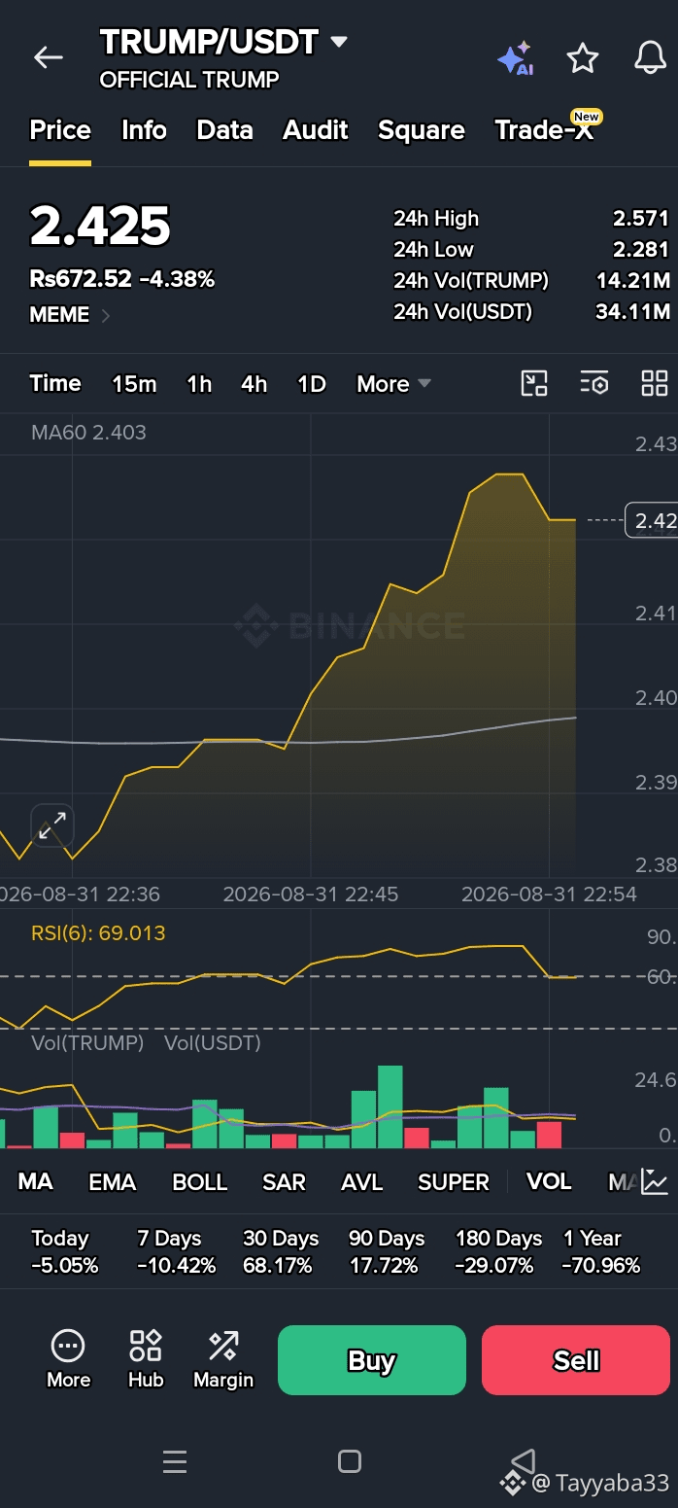Tap the back arrow icon
Image resolution: width=678 pixels, height=1508 pixels.
click(x=48, y=57)
